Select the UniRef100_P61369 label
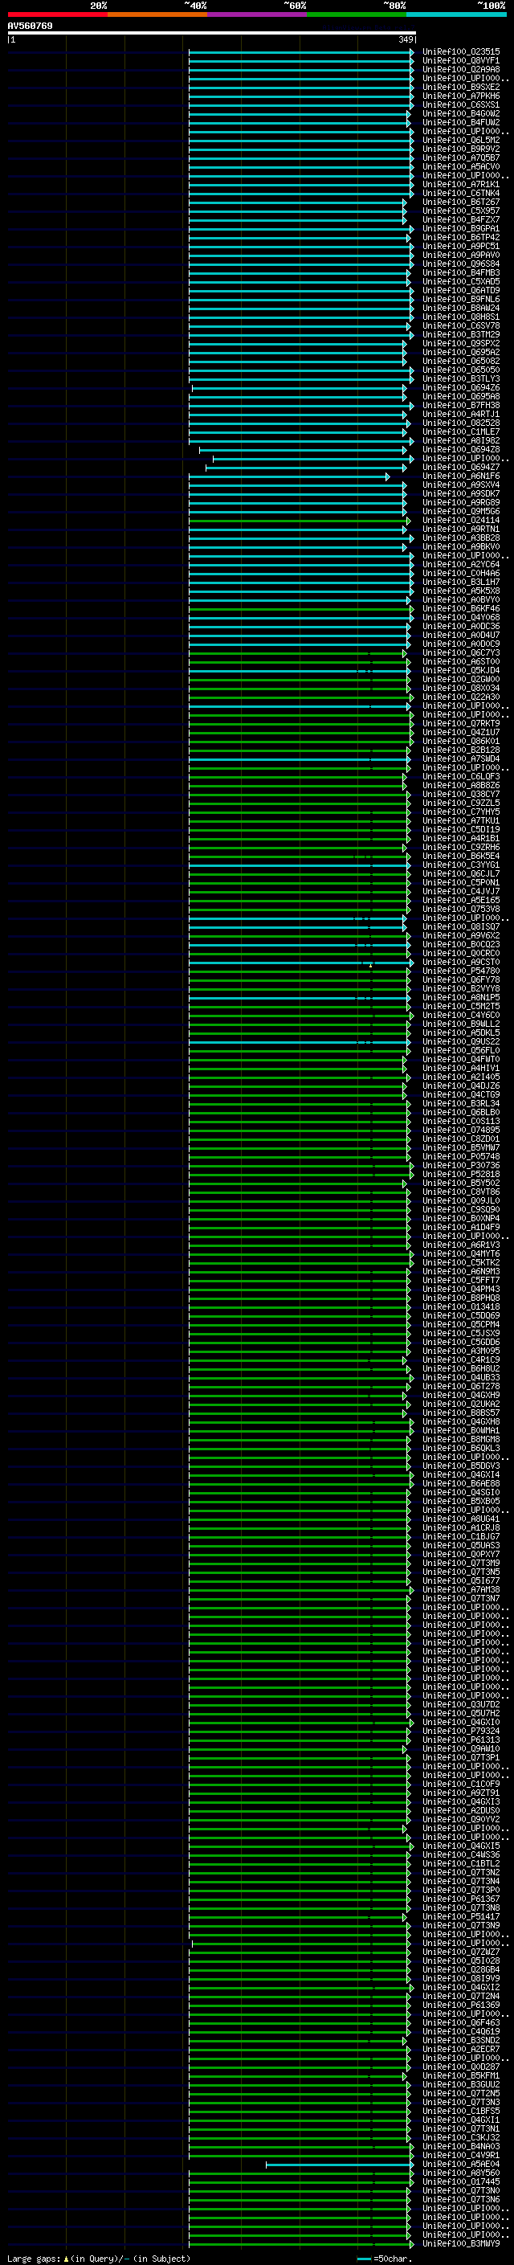The width and height of the screenshot is (514, 2265). click(460, 2005)
